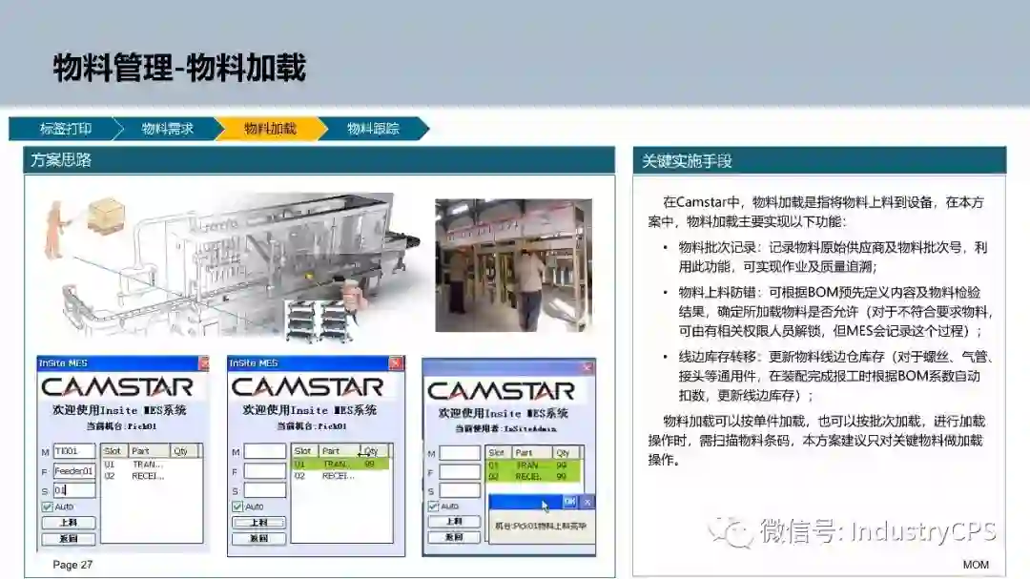Select the highlighted 物料加载 step
Image resolution: width=1030 pixels, height=579 pixels.
point(270,129)
